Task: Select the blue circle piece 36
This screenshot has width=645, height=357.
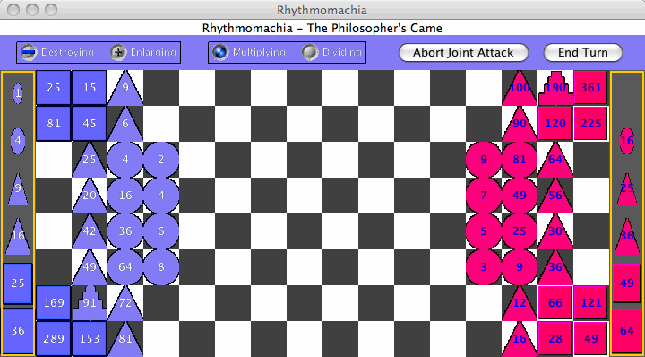Action: point(125,231)
